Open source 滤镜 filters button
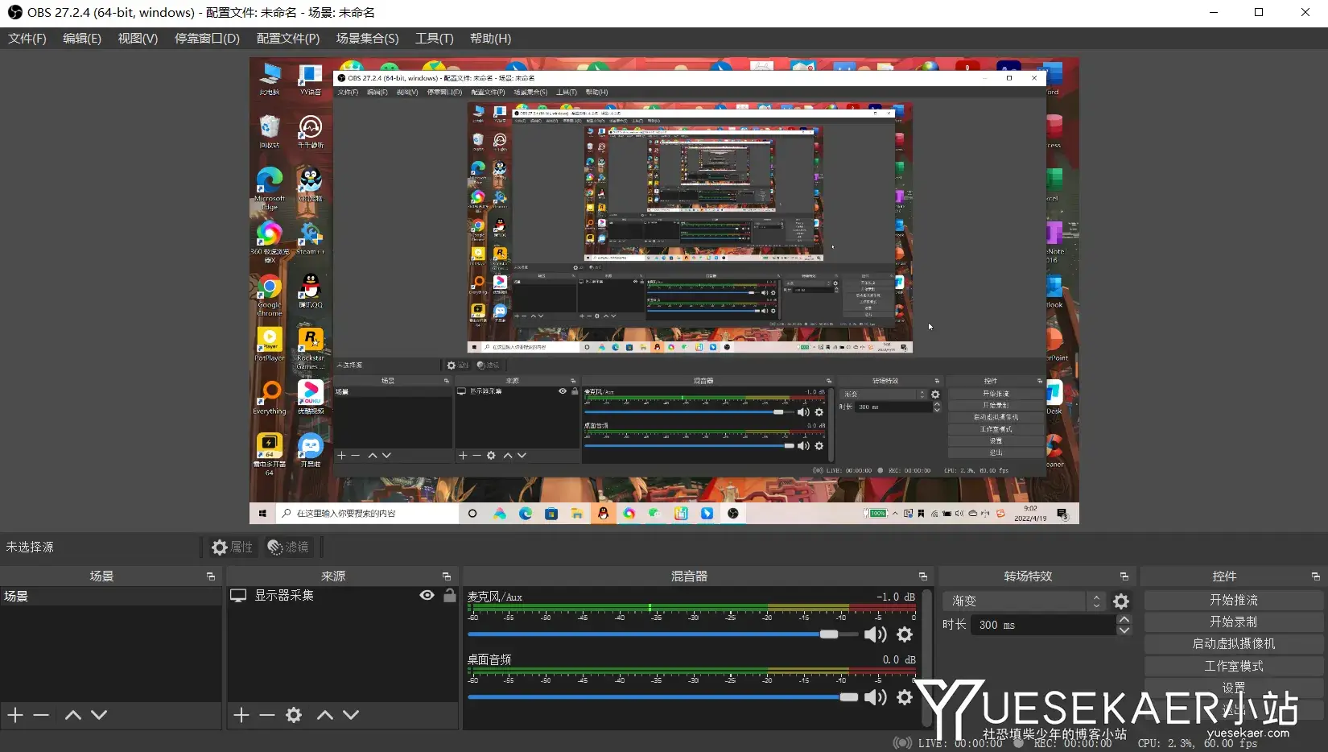 click(x=288, y=547)
